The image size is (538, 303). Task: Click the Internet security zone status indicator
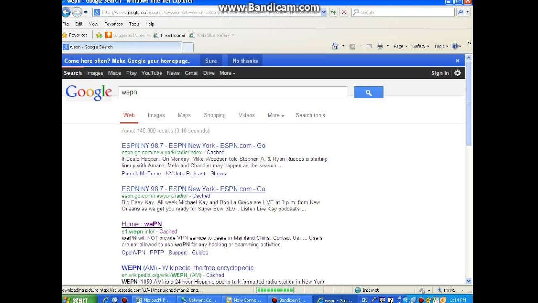coord(367,290)
